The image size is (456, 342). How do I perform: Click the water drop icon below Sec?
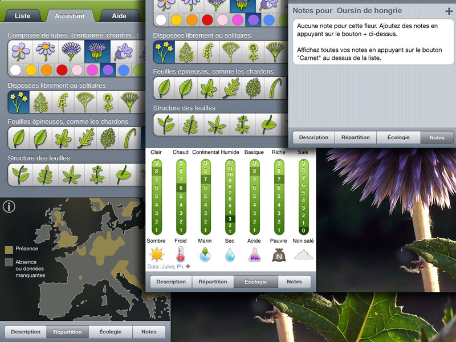pos(230,255)
